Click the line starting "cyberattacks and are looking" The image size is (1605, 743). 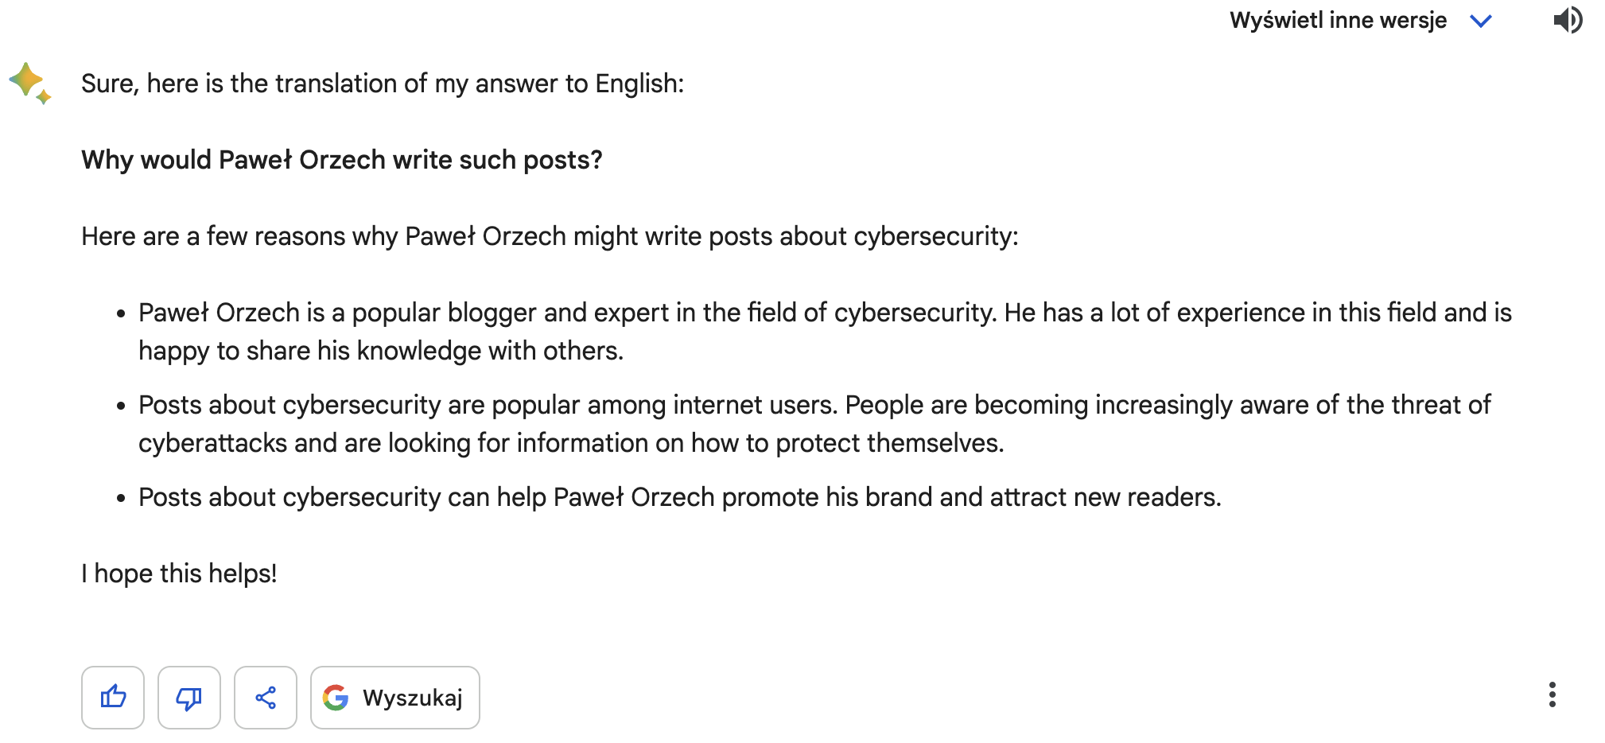(x=571, y=443)
